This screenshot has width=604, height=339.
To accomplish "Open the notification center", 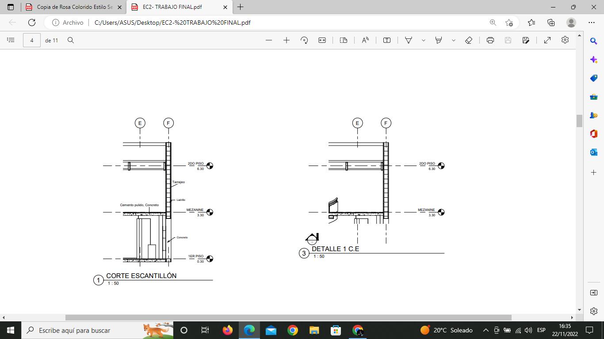I will coord(589,330).
